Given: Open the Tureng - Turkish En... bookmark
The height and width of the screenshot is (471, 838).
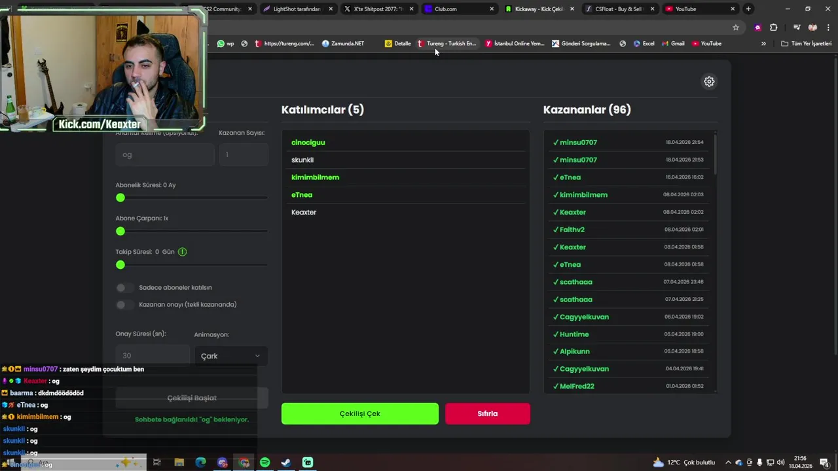Looking at the screenshot, I should tap(446, 44).
